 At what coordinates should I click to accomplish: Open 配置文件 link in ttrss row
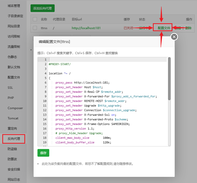point(164,28)
